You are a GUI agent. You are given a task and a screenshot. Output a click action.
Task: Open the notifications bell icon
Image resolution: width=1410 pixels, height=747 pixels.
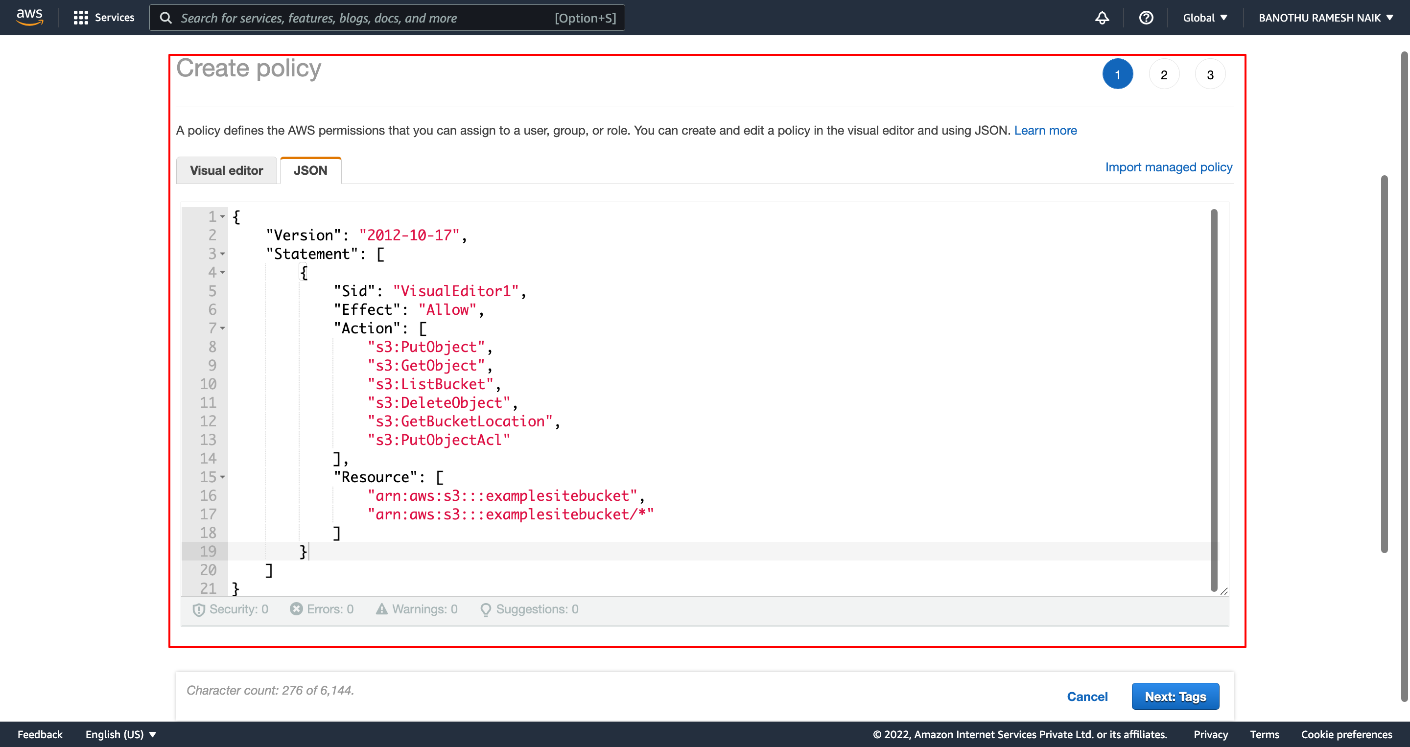1102,18
